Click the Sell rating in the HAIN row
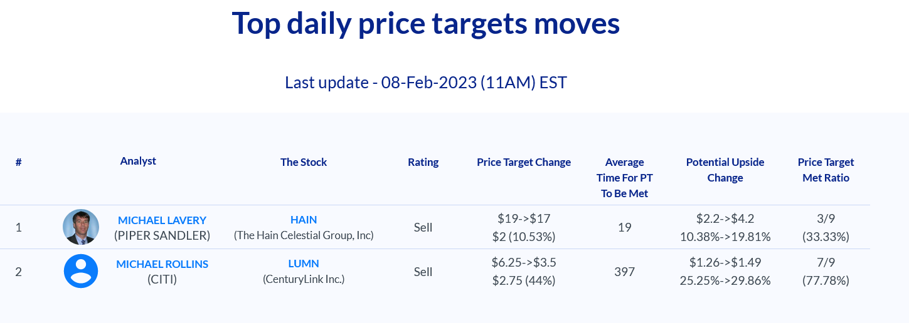The width and height of the screenshot is (909, 323). [x=423, y=227]
